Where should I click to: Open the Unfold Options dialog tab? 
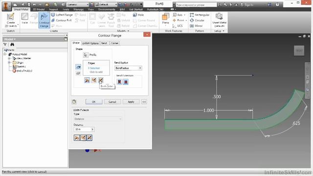point(90,43)
